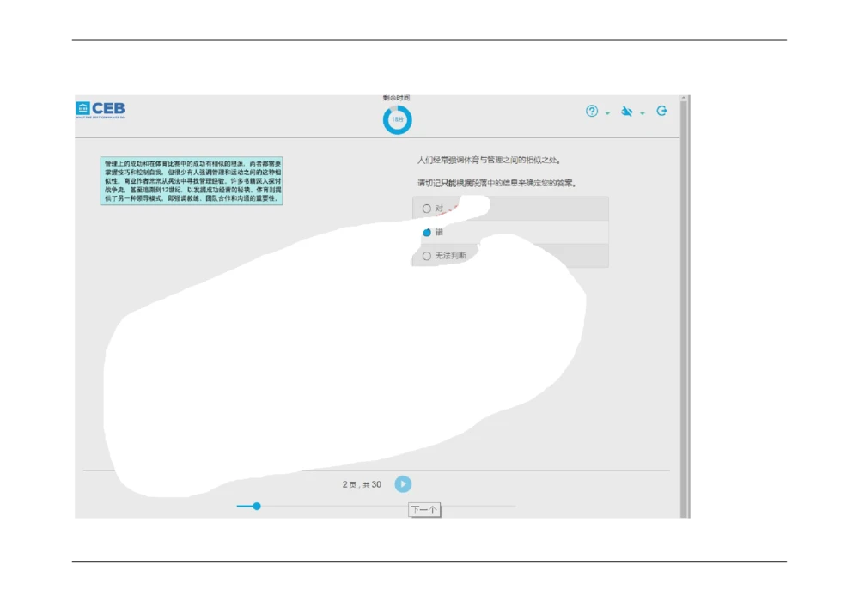Choose the 无法判断 (Cannot say) option

coord(427,256)
